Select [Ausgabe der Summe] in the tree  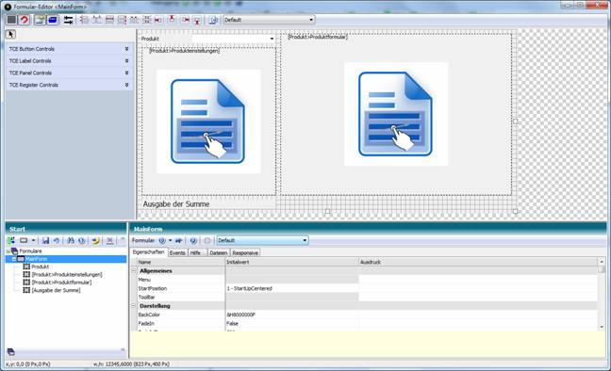pyautogui.click(x=57, y=290)
